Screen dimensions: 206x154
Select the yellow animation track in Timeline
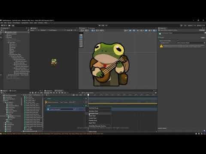point(66,102)
